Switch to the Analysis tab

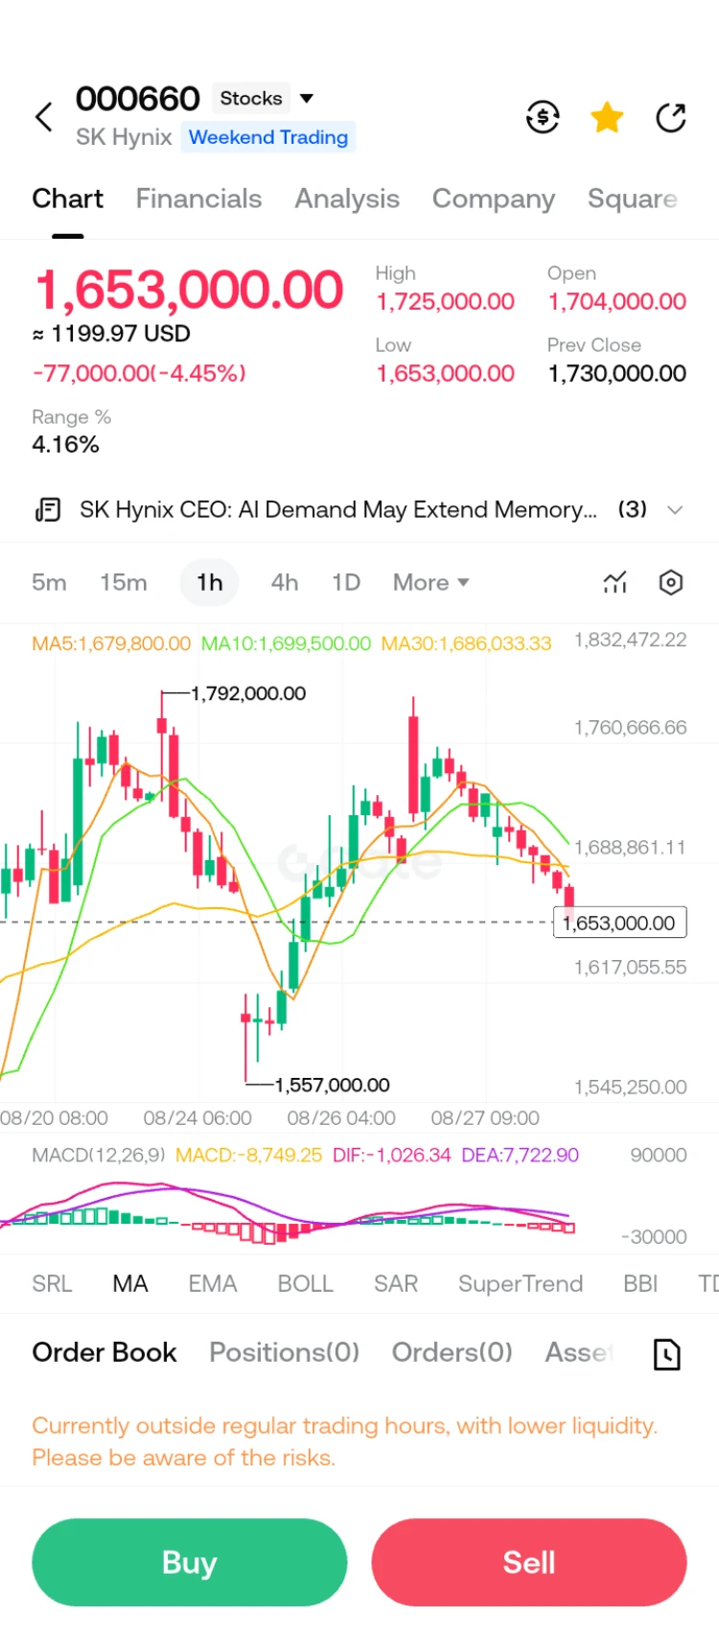click(x=347, y=199)
